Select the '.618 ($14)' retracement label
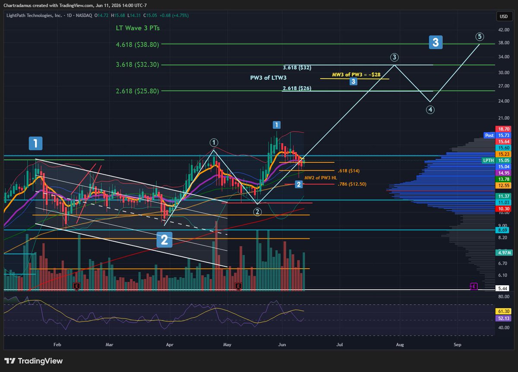The image size is (518, 372). 350,171
